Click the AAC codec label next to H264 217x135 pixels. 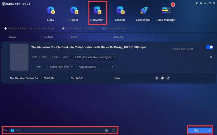(66, 57)
